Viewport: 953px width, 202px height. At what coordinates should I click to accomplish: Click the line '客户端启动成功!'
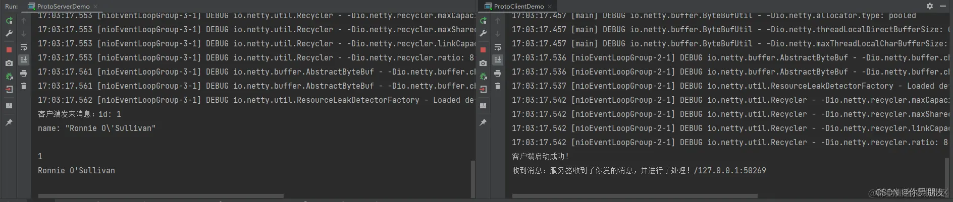[x=540, y=157]
